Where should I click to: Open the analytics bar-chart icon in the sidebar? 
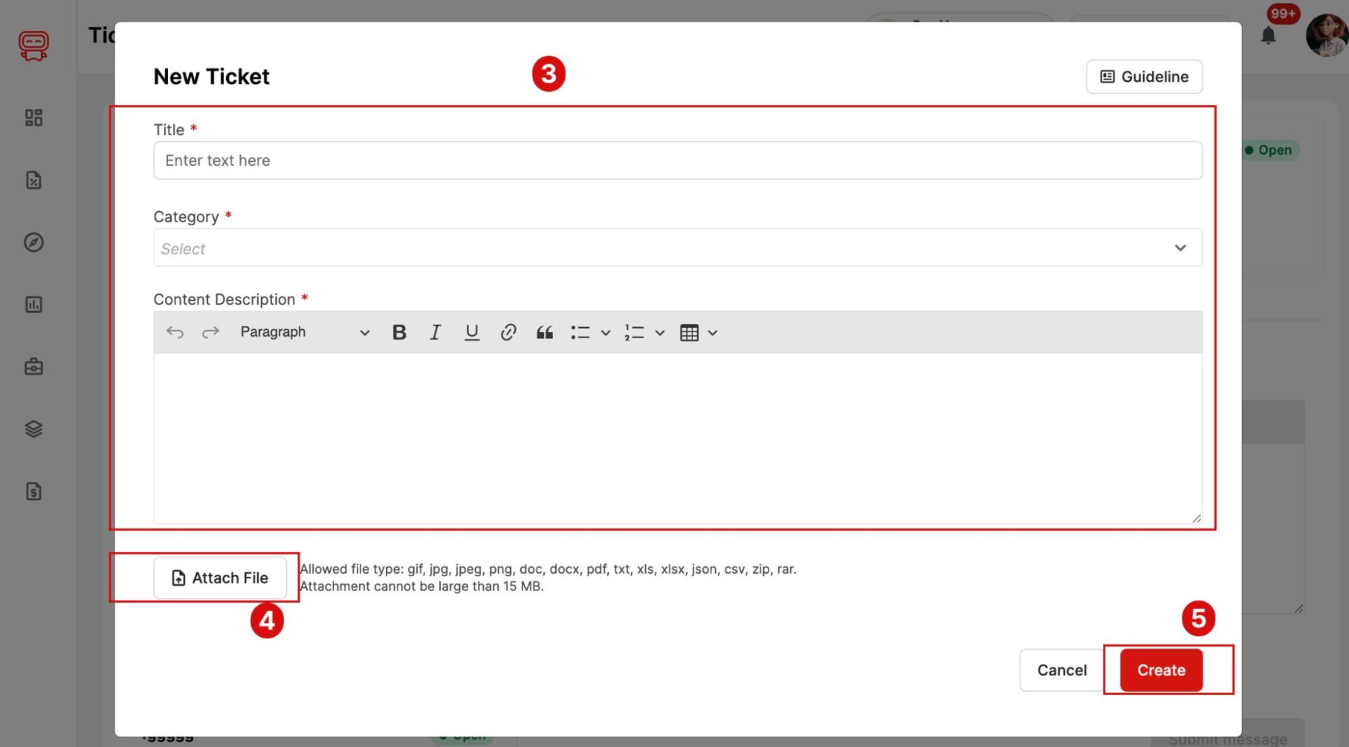pyautogui.click(x=34, y=304)
